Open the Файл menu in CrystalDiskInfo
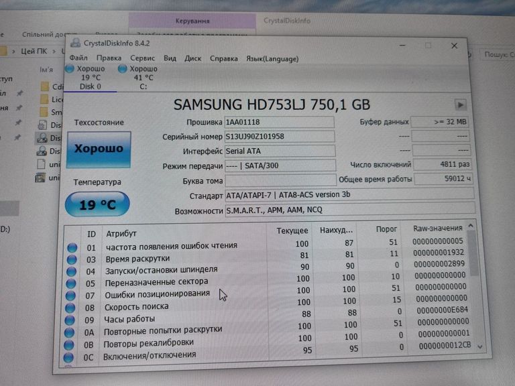The image size is (515, 386). pyautogui.click(x=78, y=58)
